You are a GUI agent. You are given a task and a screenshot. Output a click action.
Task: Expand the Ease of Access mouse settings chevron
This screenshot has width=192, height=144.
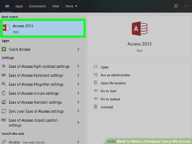point(78,93)
